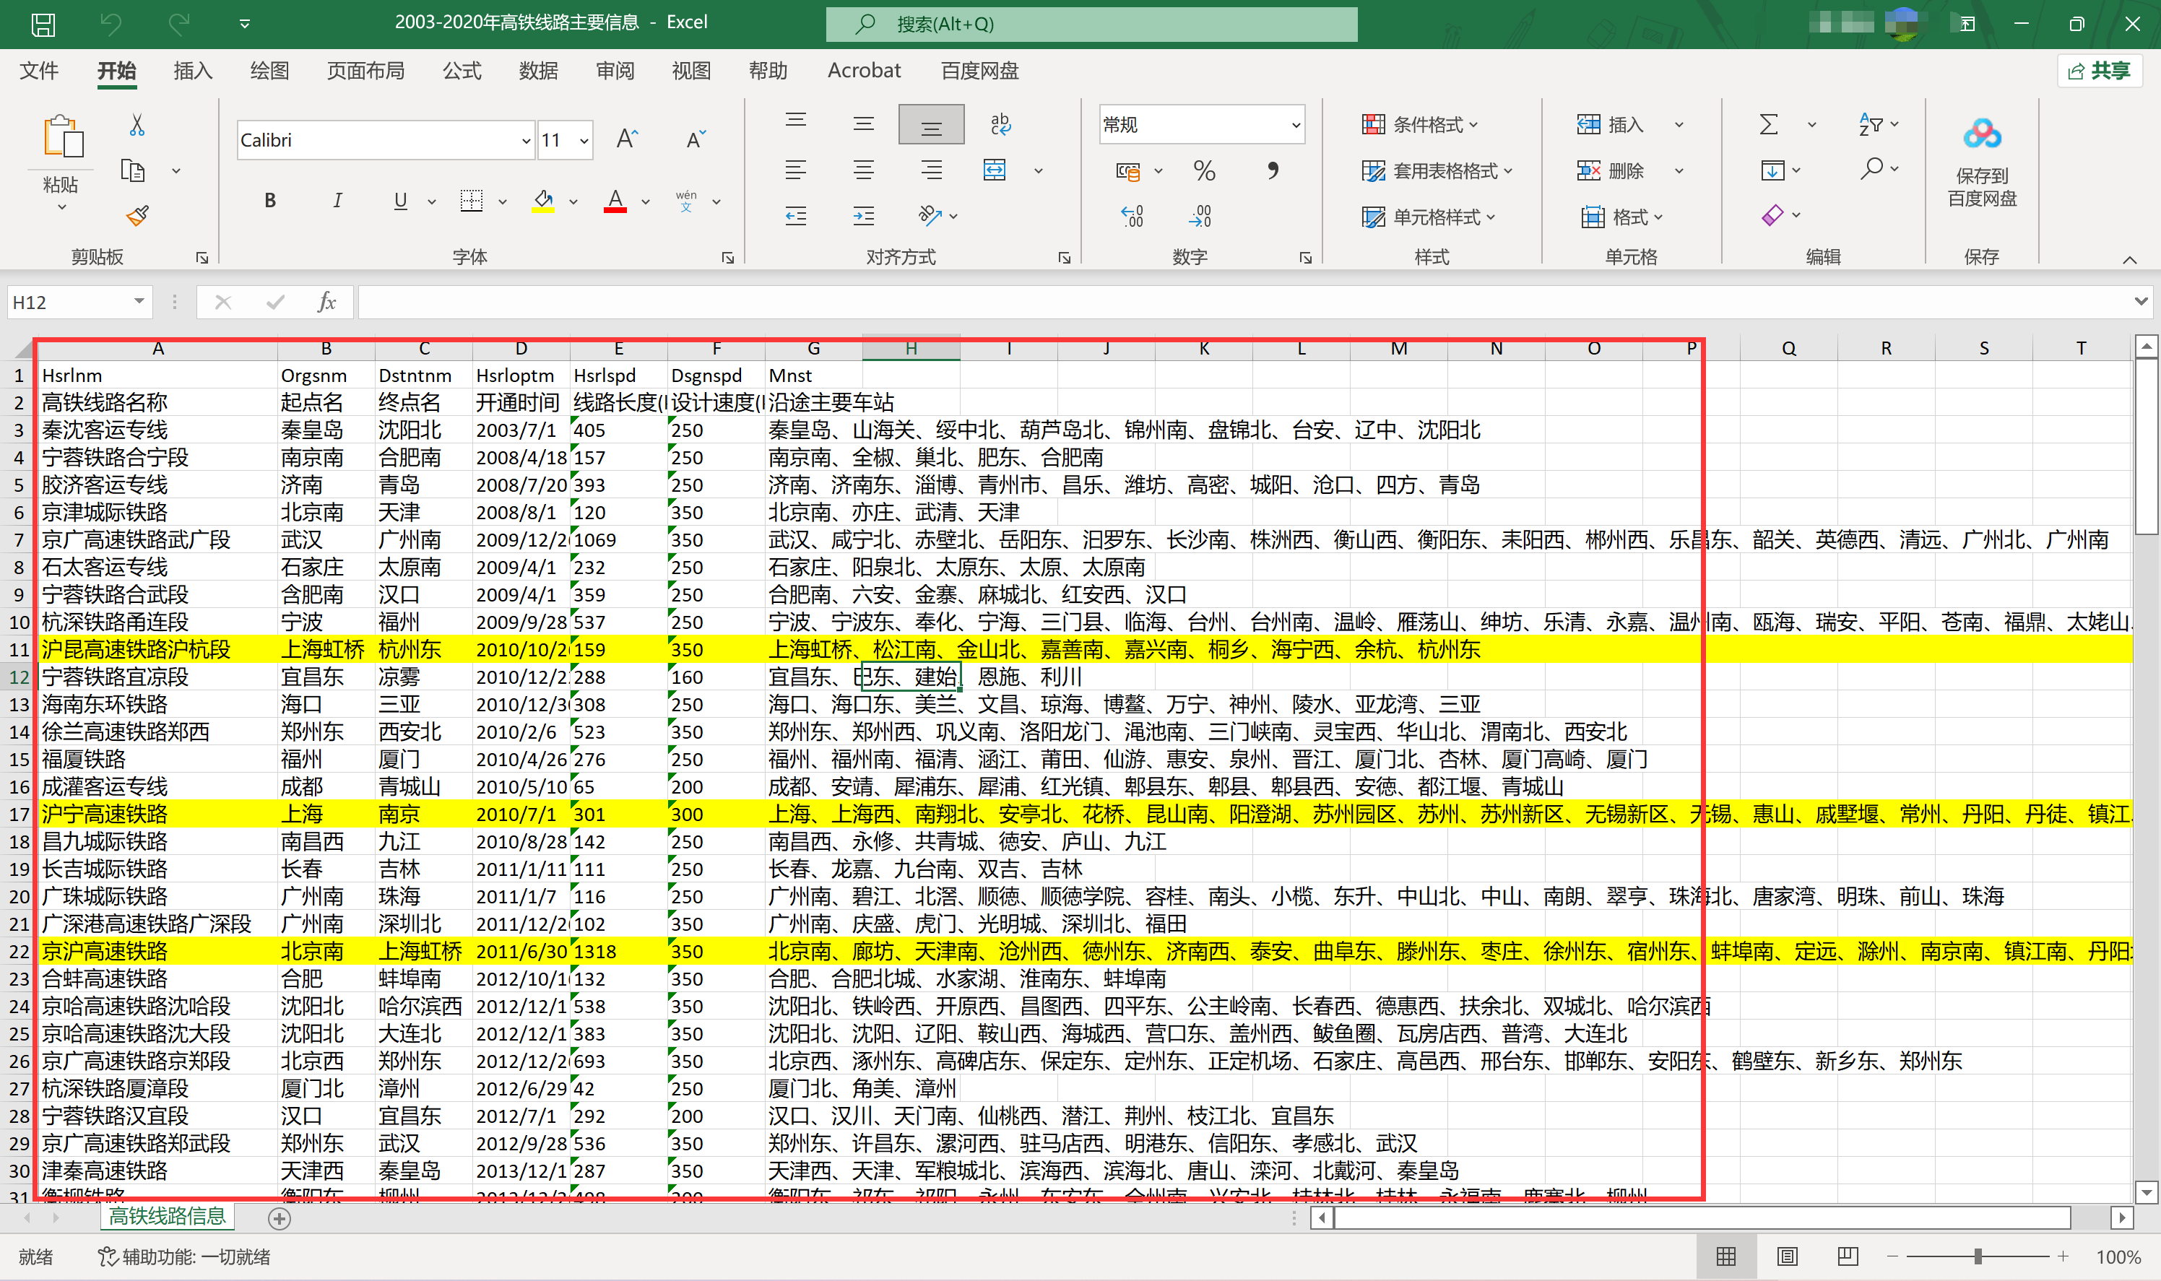The height and width of the screenshot is (1281, 2161).
Task: Click the Merge and Center icon
Action: click(995, 170)
